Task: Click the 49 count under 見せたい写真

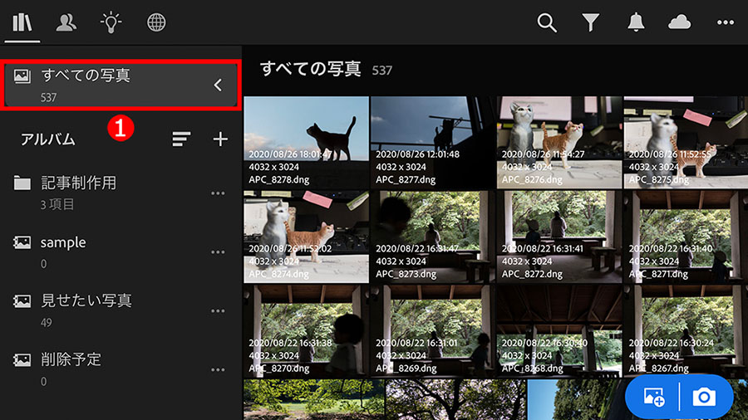Action: coord(47,322)
